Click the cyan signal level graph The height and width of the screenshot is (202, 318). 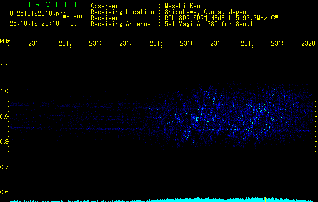(162, 200)
